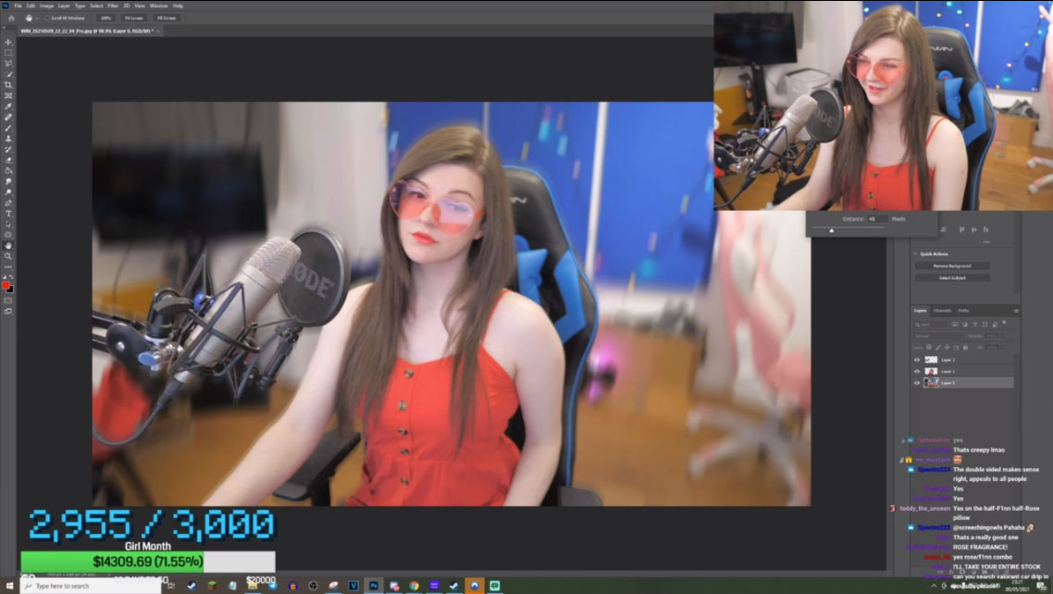Viewport: 1053px width, 594px height.
Task: Click the Layer 2 thumbnail
Action: click(931, 360)
